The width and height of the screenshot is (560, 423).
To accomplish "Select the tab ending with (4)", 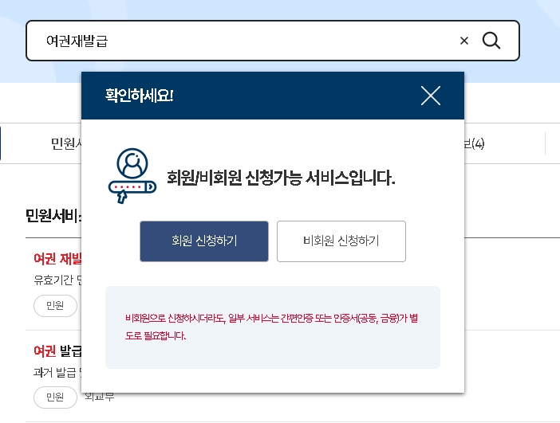I will pyautogui.click(x=475, y=143).
